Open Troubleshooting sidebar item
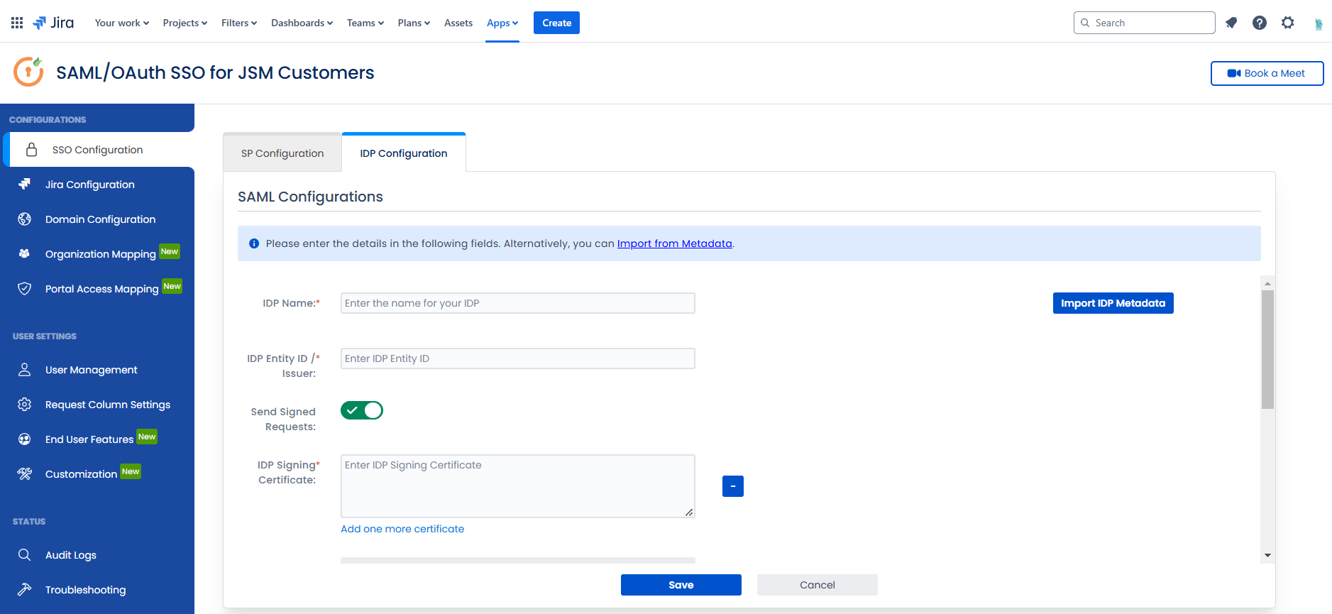The width and height of the screenshot is (1332, 614). coord(97,589)
